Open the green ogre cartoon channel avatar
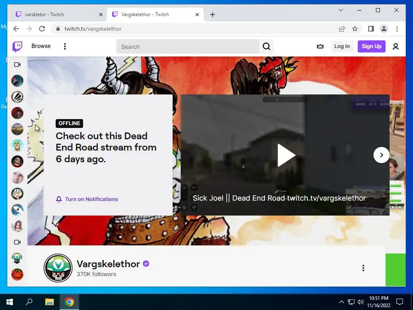Image resolution: width=413 pixels, height=310 pixels. [x=17, y=145]
